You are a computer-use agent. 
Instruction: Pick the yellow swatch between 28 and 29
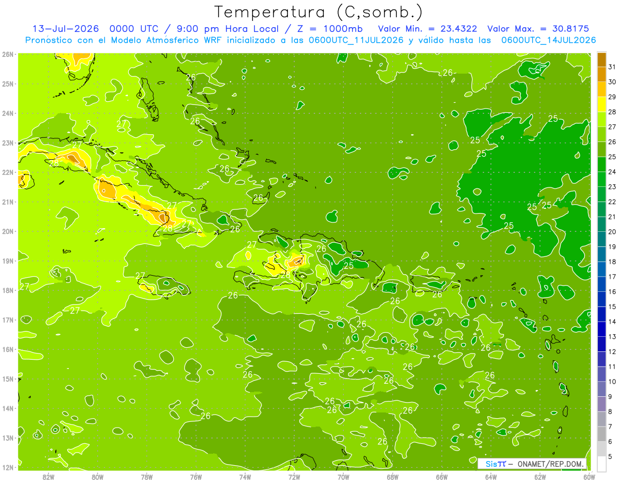(601, 104)
